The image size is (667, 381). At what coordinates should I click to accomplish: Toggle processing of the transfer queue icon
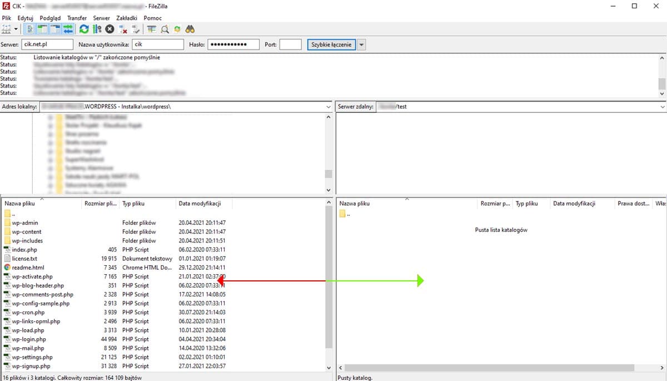point(97,29)
